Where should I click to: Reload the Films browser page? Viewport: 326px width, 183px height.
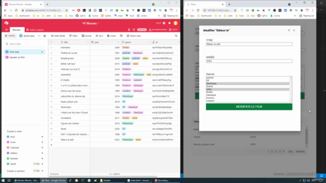pos(198,10)
